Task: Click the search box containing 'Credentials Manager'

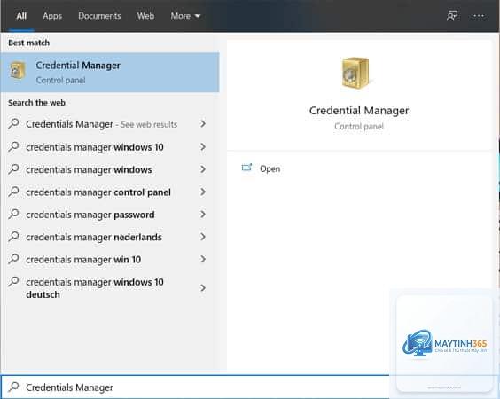Action: pyautogui.click(x=195, y=387)
